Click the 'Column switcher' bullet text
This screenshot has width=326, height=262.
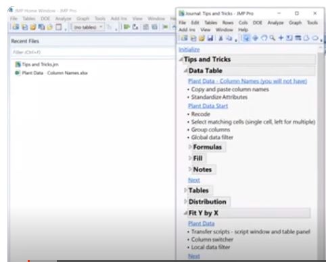[212, 240]
